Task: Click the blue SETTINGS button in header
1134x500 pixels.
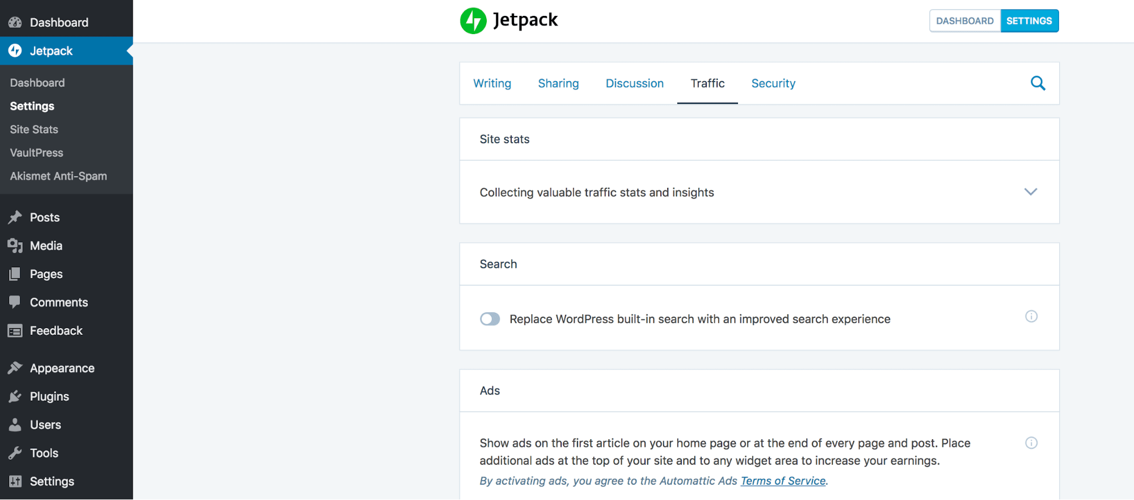Action: click(1030, 21)
